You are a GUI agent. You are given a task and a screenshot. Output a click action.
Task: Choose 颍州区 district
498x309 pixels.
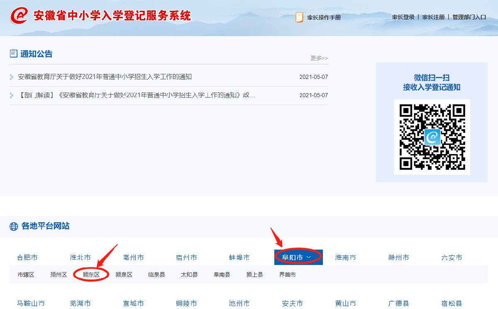coord(59,275)
